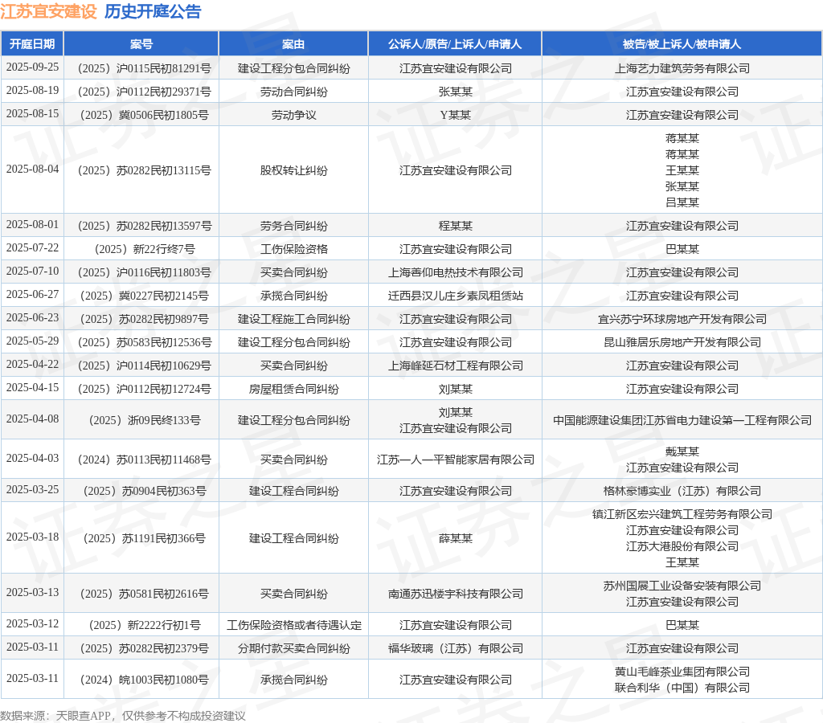Click plaintiff 薛某某
The image size is (823, 723).
tap(456, 538)
